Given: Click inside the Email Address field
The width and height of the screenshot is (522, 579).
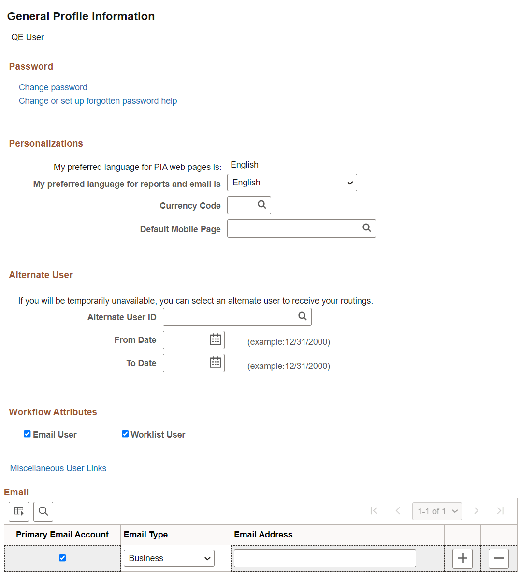Looking at the screenshot, I should click(x=324, y=558).
